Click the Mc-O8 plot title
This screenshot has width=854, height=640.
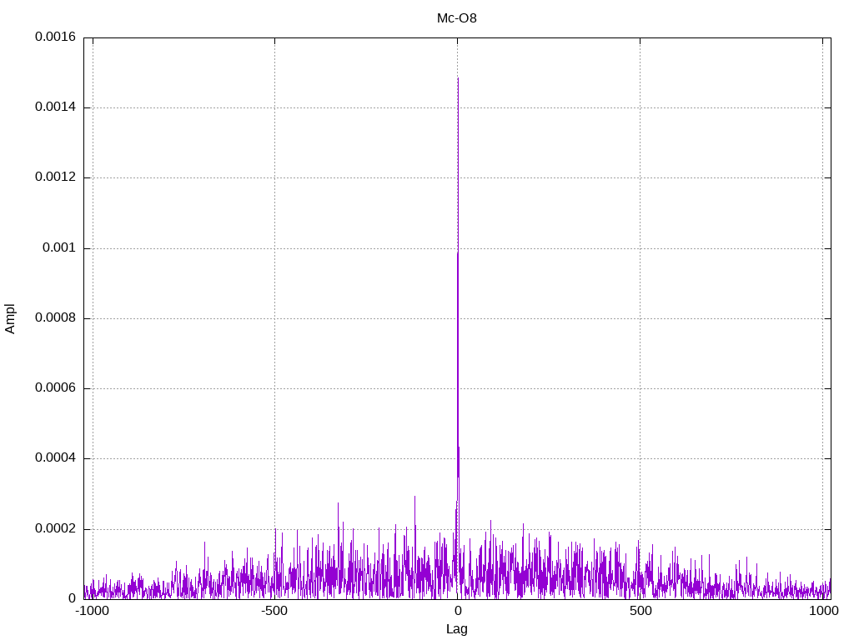click(x=457, y=17)
